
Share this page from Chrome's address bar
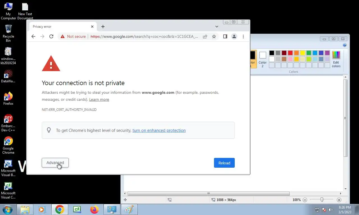(x=205, y=36)
